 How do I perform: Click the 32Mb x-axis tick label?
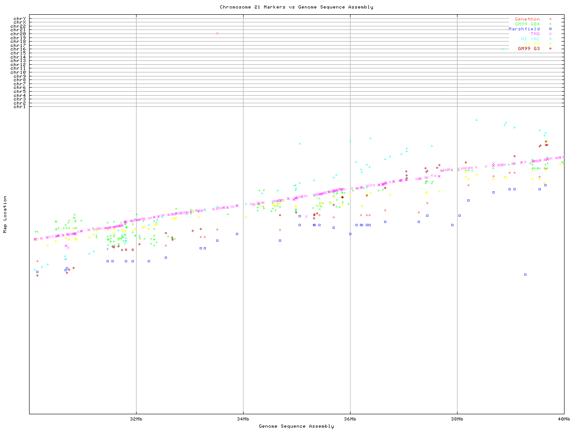pyautogui.click(x=136, y=419)
